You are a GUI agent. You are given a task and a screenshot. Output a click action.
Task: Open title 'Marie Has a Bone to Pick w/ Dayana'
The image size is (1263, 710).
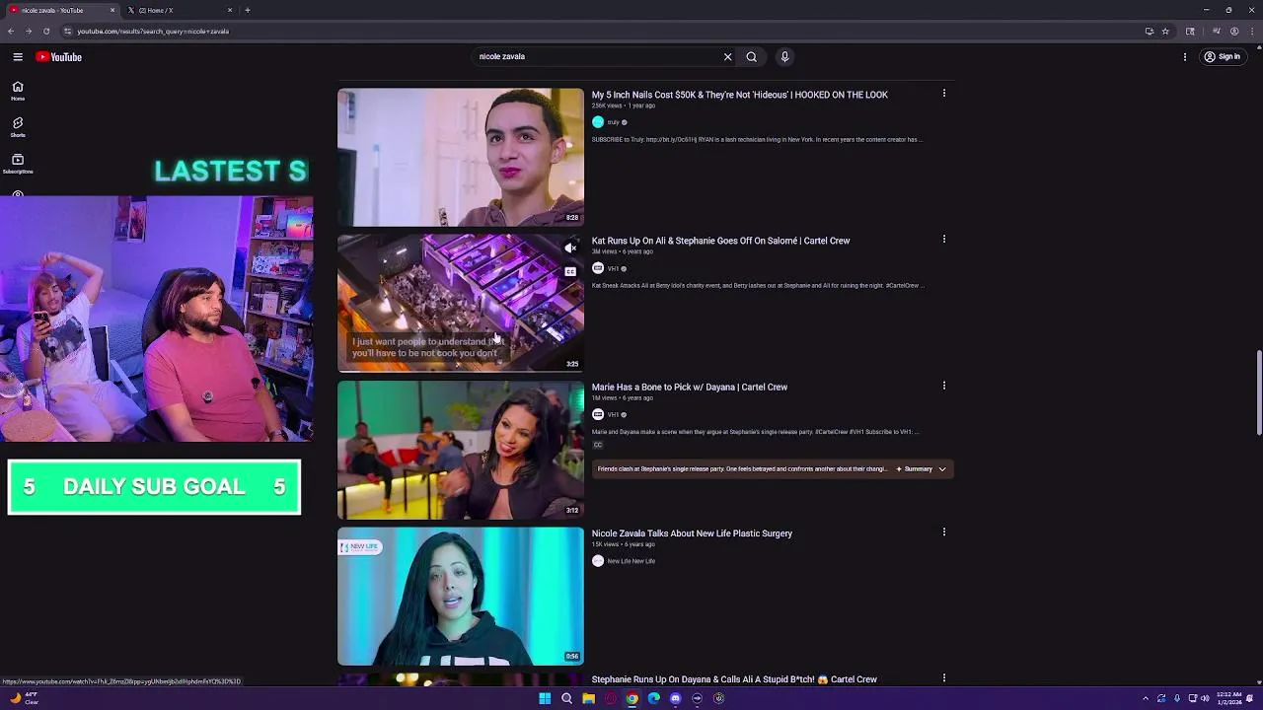[690, 388]
